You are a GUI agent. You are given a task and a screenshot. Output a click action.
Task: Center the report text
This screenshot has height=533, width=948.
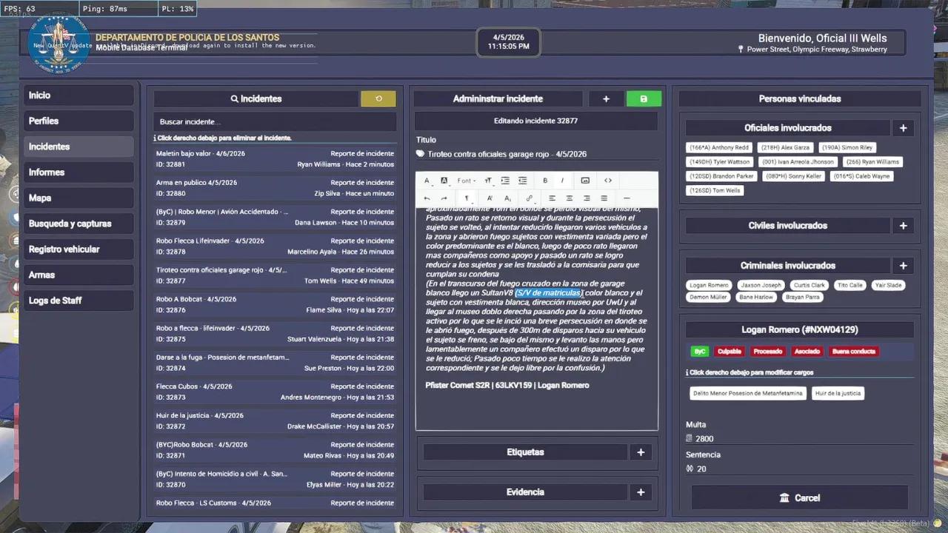click(570, 198)
